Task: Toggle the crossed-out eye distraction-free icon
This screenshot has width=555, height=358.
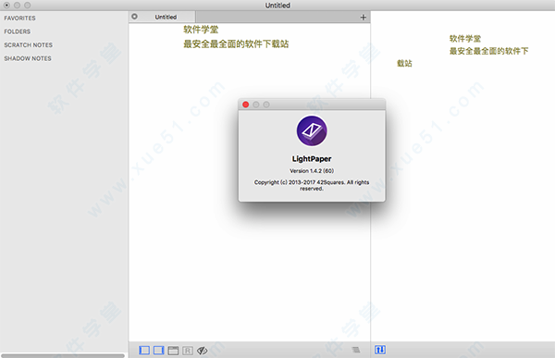Action: tap(202, 351)
